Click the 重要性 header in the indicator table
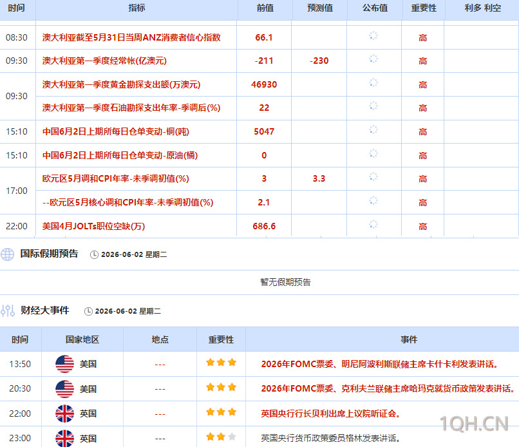This screenshot has width=519, height=447. pos(424,8)
